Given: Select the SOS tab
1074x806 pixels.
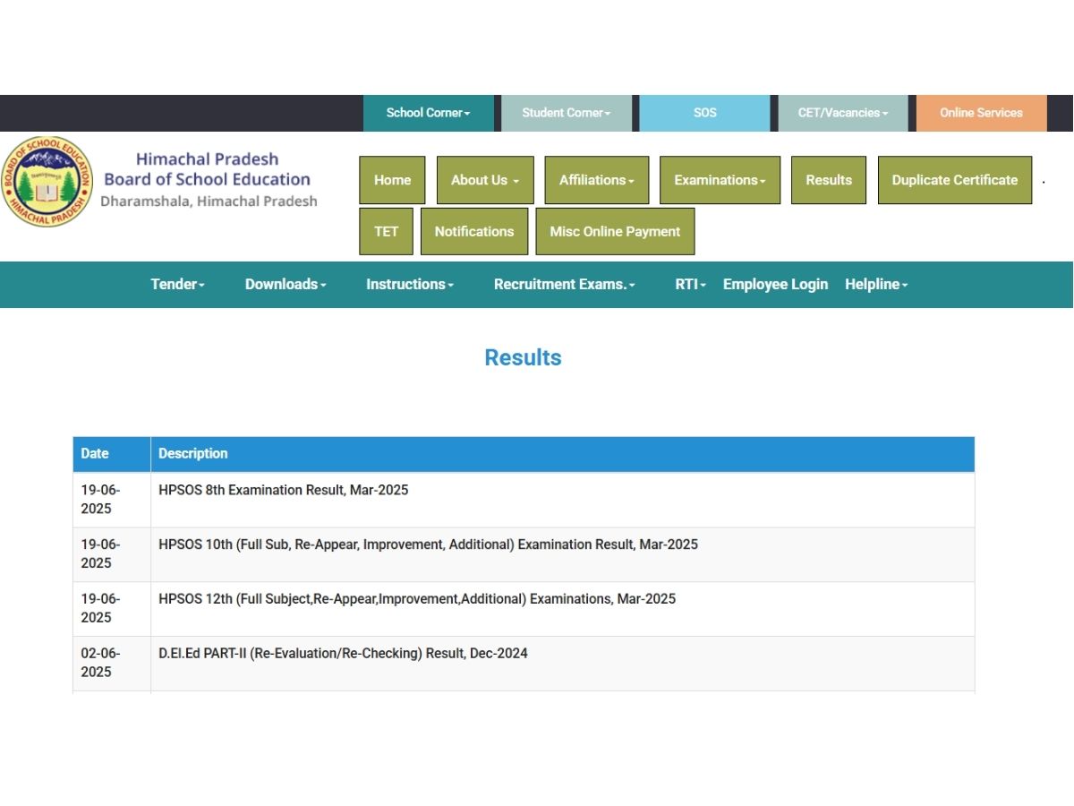Looking at the screenshot, I should [704, 113].
